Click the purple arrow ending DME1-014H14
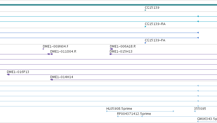The image size is (217, 123). pyautogui.click(x=52, y=80)
